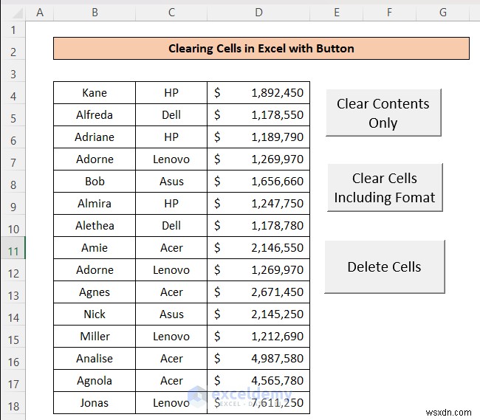Select the Dell cell in Alfreda's row
Screen dimensions: 480x420
pos(171,114)
